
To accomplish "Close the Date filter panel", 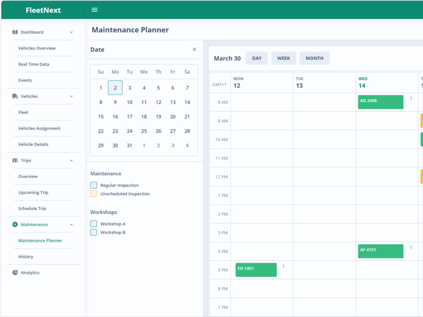I will click(195, 49).
